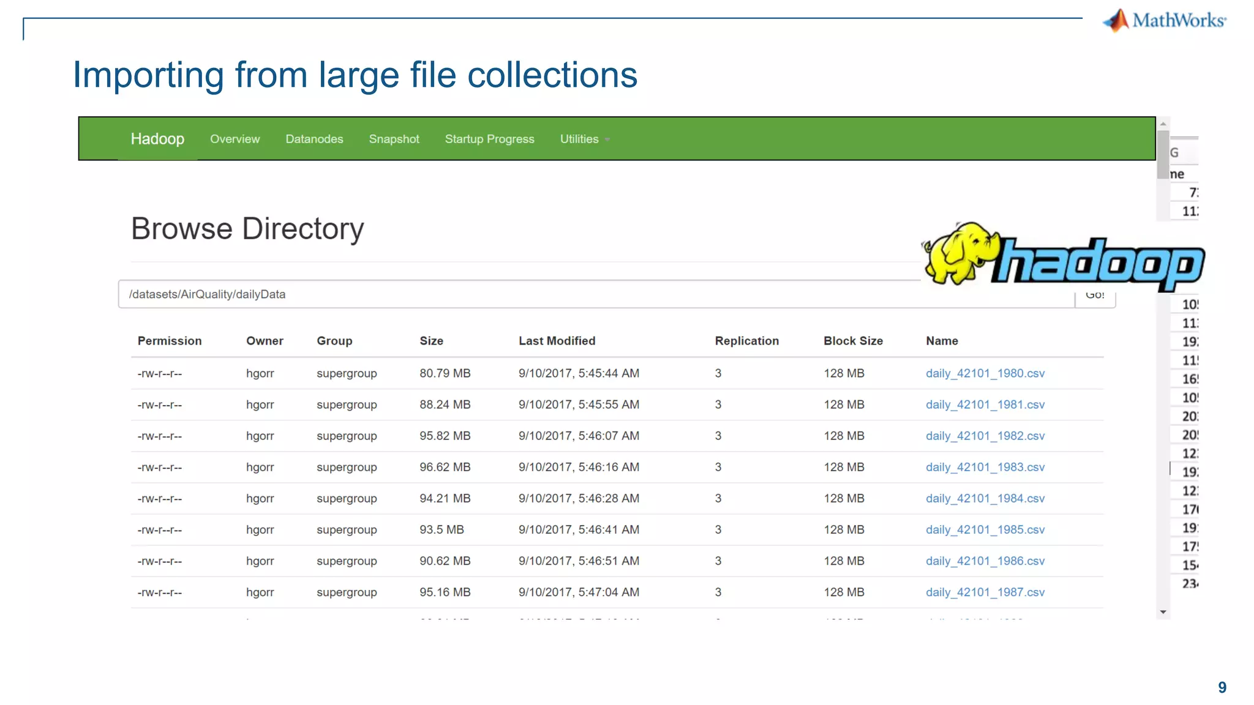Click the 9/10/2017, 5:47:04 AM timestamp
Image resolution: width=1254 pixels, height=705 pixels.
point(579,592)
